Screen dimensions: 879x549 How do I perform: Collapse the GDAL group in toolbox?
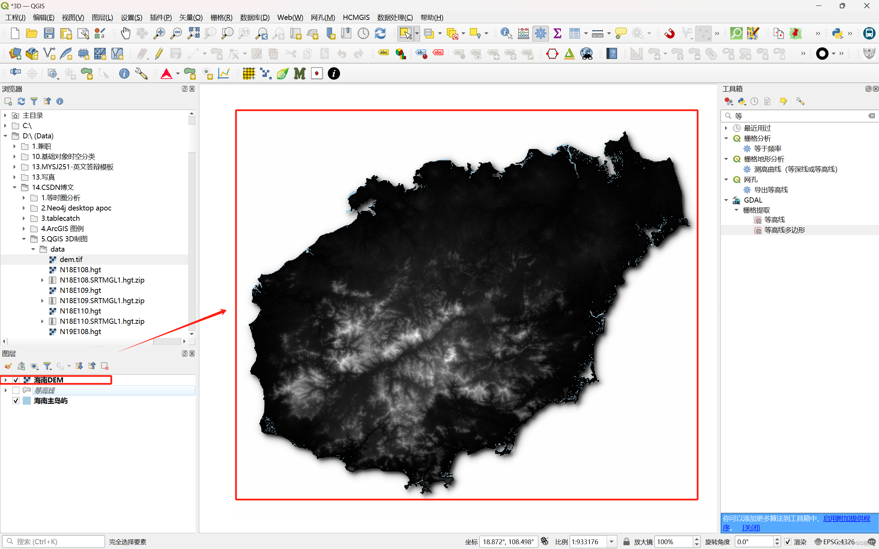coord(726,200)
